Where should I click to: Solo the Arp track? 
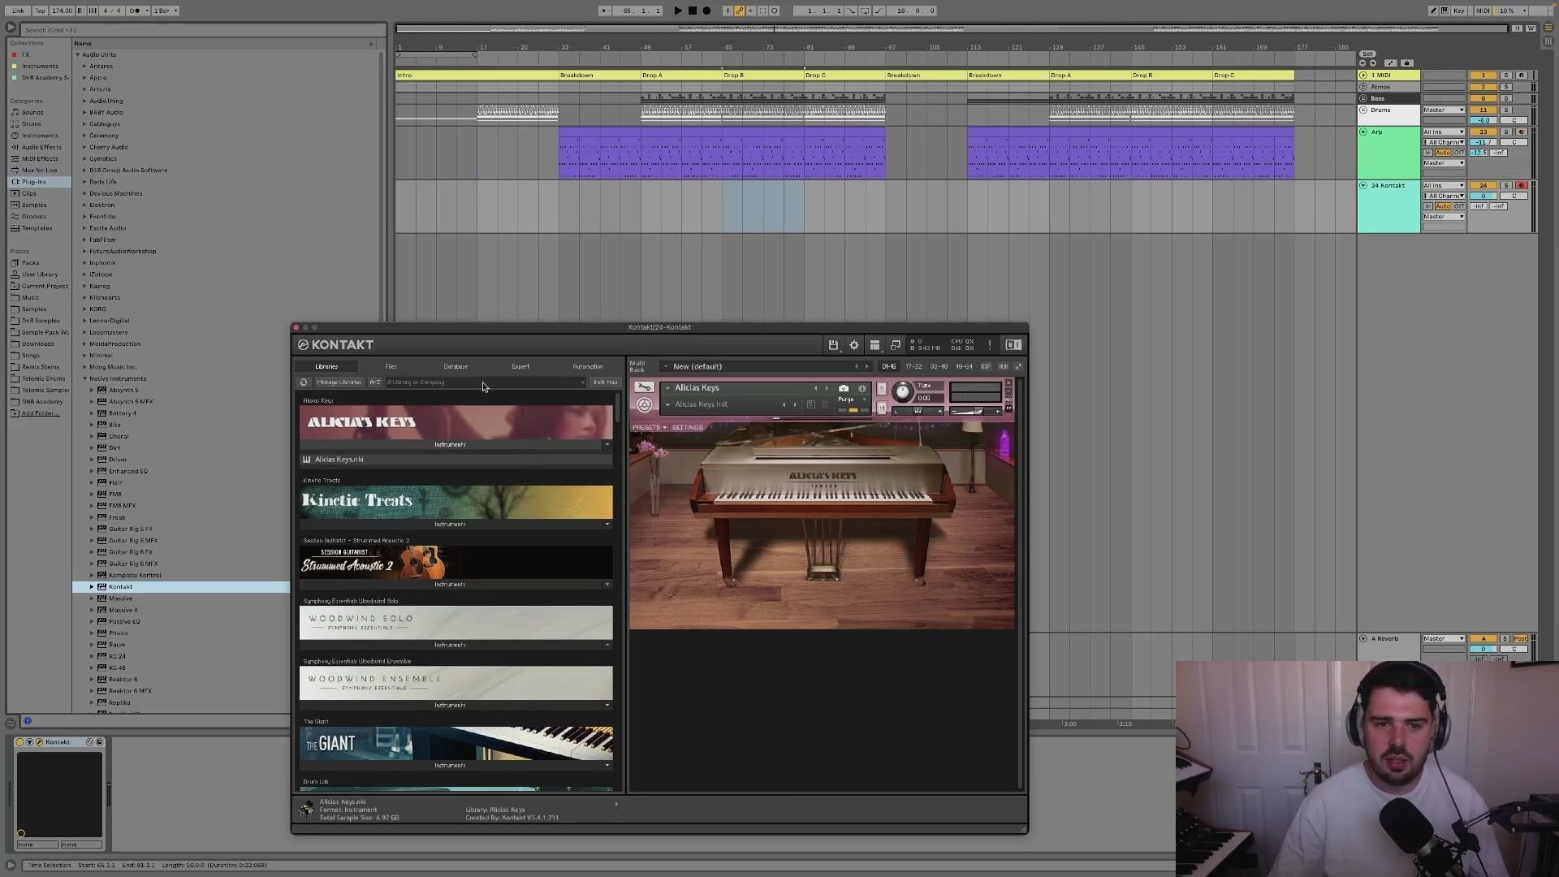pos(1505,132)
